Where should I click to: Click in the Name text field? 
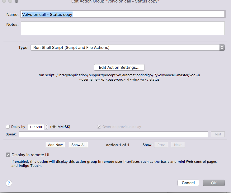point(123,14)
